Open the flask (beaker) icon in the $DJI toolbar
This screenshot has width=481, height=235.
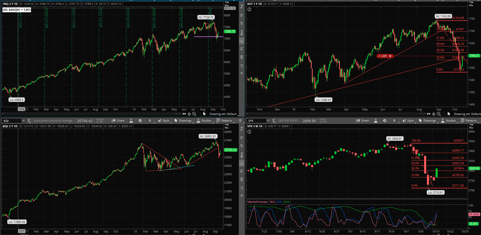coord(131,121)
